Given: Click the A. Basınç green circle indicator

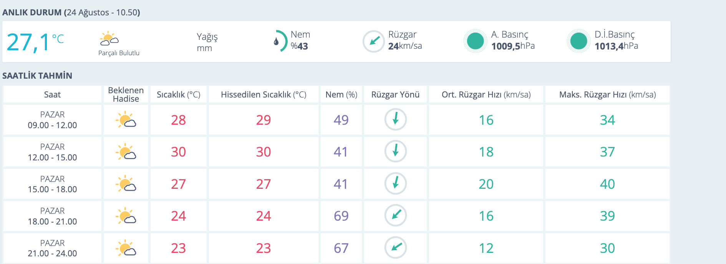Looking at the screenshot, I should [x=475, y=41].
